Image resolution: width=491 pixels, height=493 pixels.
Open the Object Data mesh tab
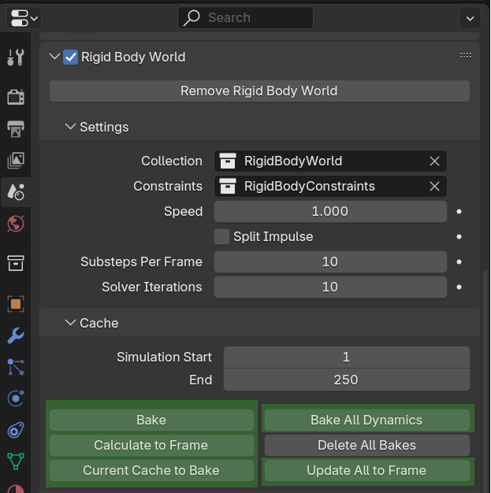click(16, 461)
